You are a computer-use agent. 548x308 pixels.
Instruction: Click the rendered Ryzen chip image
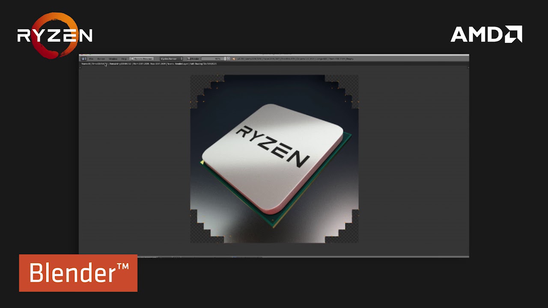pos(274,159)
